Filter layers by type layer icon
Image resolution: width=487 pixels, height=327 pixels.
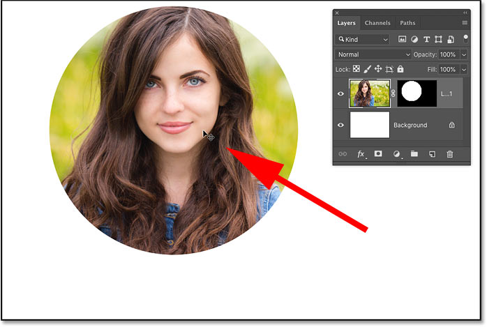(427, 40)
